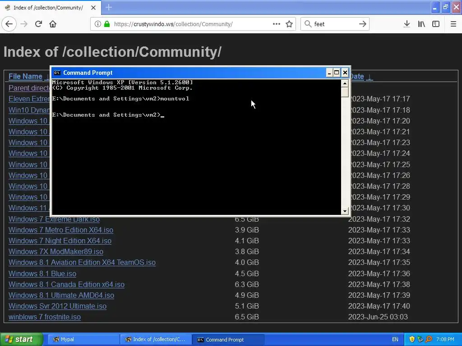Viewport: 462px width, 346px height.
Task: Download winblows 7 frostnite.iso
Action: point(45,317)
